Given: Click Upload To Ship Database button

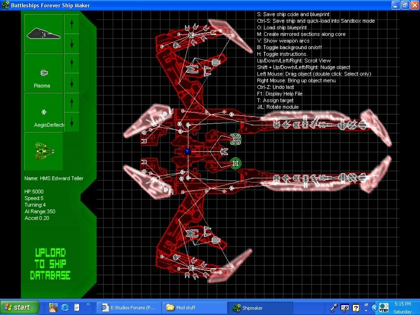Looking at the screenshot, I should click(x=50, y=264).
